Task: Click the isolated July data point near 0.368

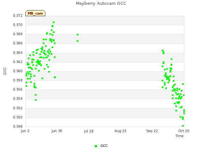Action: 77,35
